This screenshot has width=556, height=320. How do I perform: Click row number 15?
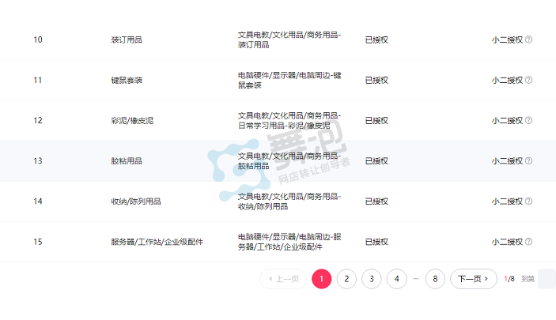pyautogui.click(x=38, y=242)
